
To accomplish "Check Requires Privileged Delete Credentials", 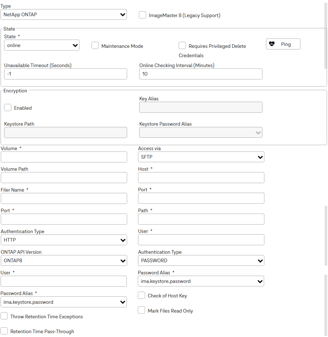I will tap(182, 46).
